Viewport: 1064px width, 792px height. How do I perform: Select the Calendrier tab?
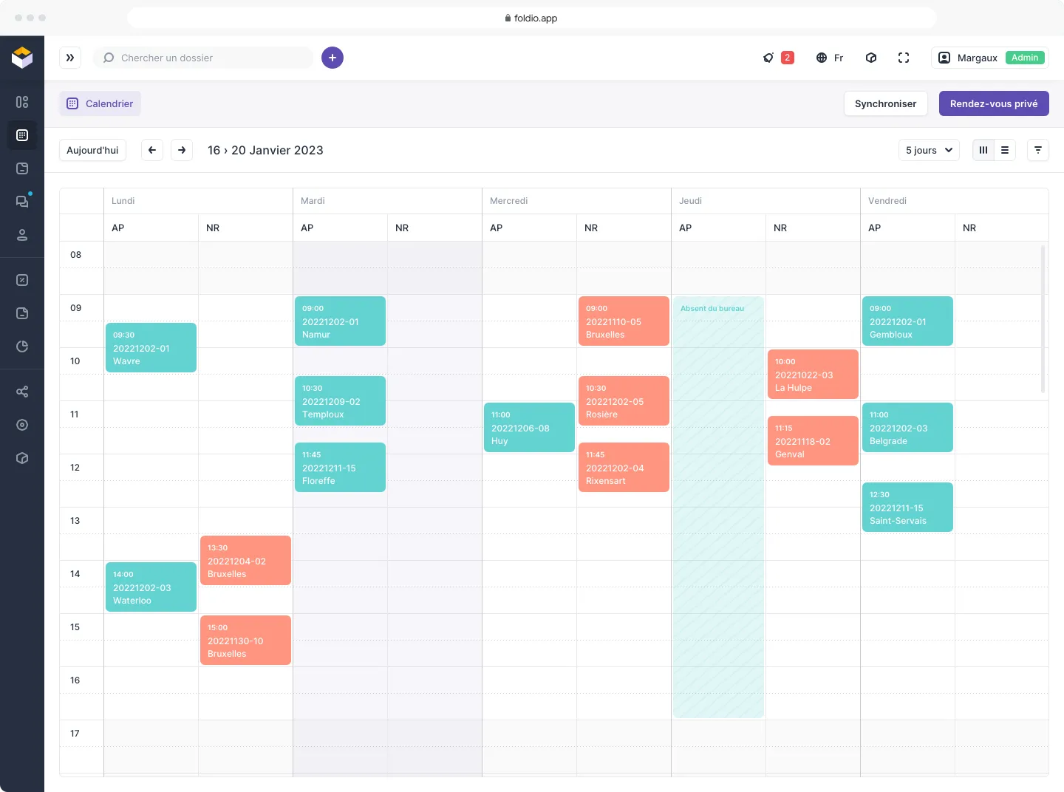(100, 103)
